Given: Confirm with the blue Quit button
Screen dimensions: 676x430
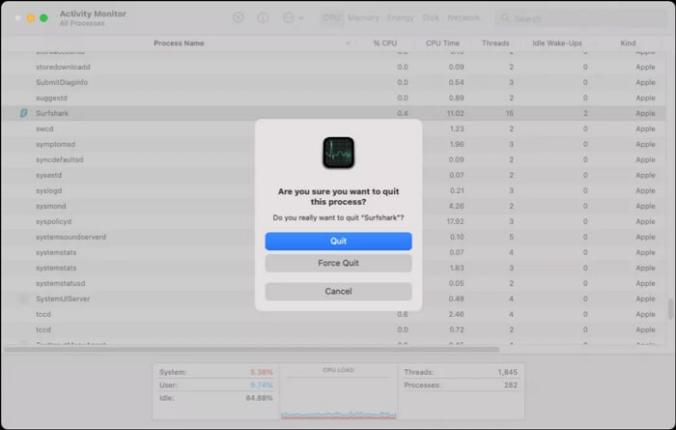Looking at the screenshot, I should click(x=338, y=242).
